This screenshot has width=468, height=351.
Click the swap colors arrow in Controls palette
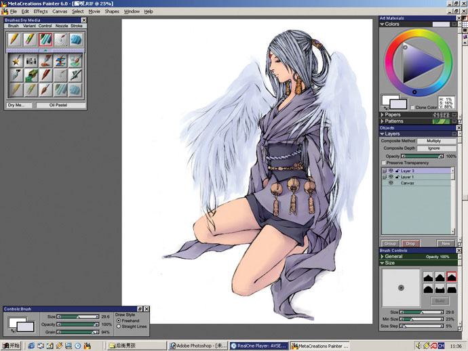coord(13,331)
